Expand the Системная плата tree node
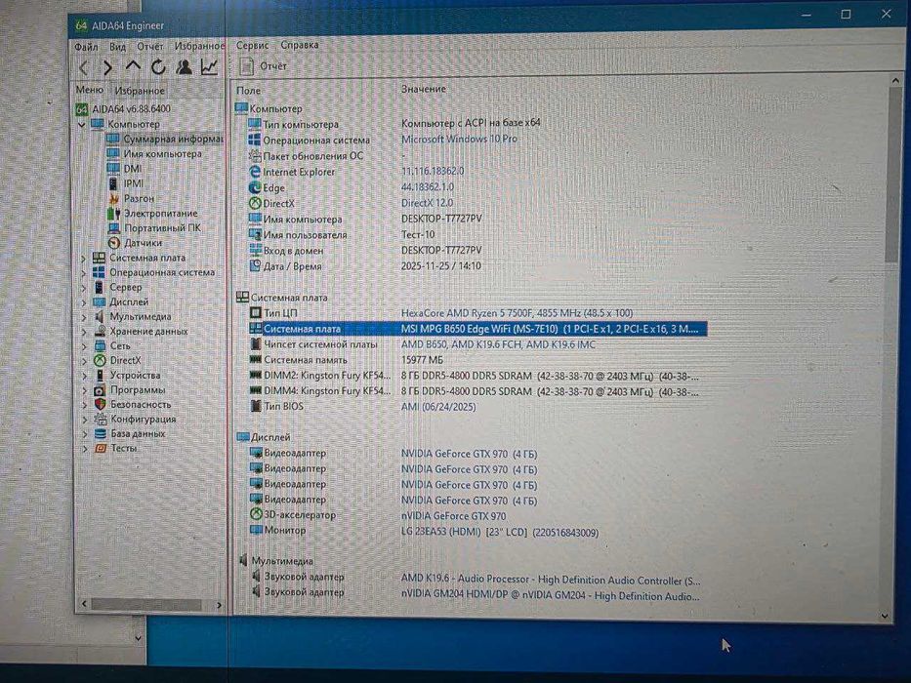 [84, 259]
